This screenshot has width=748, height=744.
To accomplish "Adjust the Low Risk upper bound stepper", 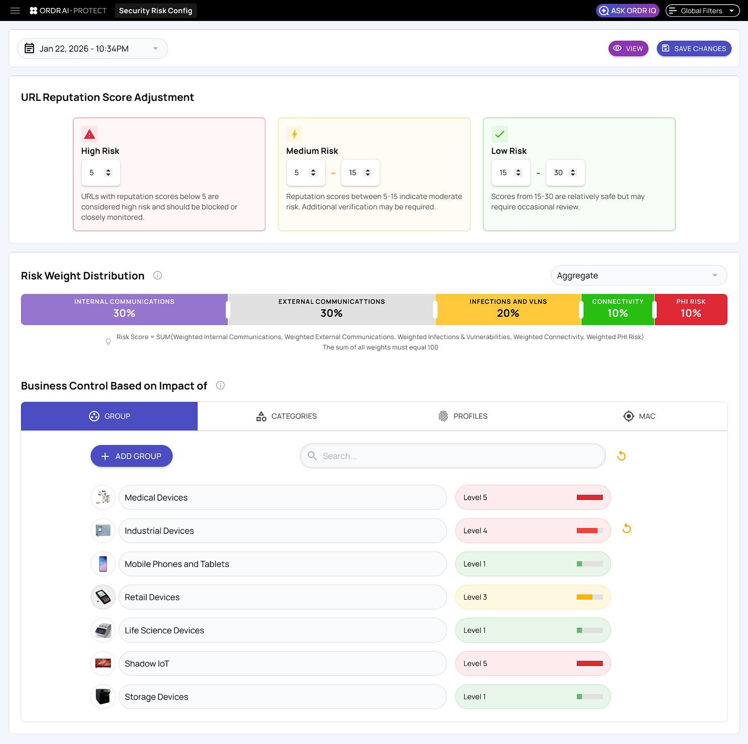I will (573, 173).
